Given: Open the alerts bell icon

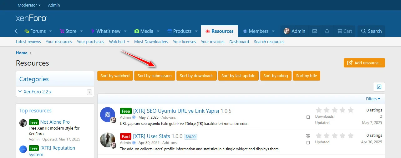Looking at the screenshot, I should 327,31.
